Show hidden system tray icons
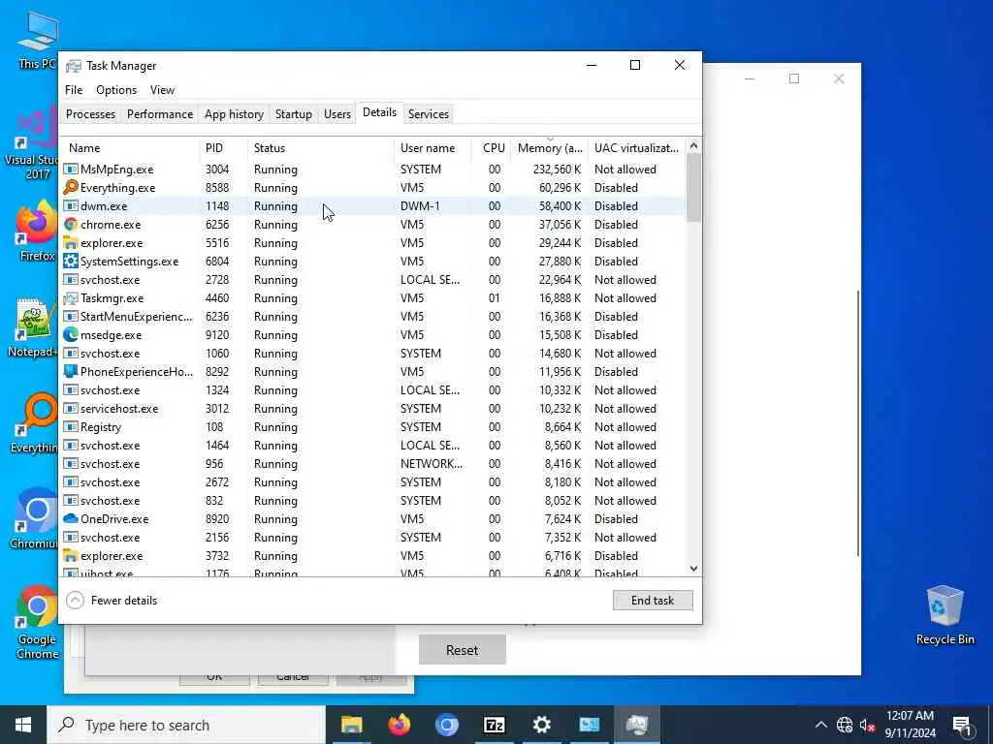 point(820,725)
